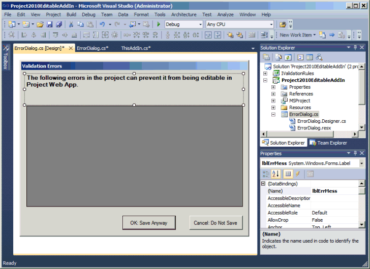Click the Navigate Backward icon
The image size is (370, 269).
tap(133, 24)
